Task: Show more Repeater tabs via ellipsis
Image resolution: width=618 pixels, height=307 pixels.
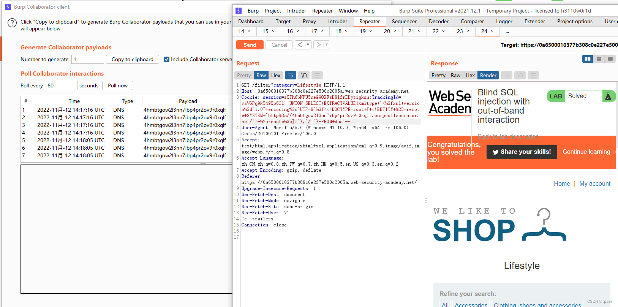Action: pos(507,32)
